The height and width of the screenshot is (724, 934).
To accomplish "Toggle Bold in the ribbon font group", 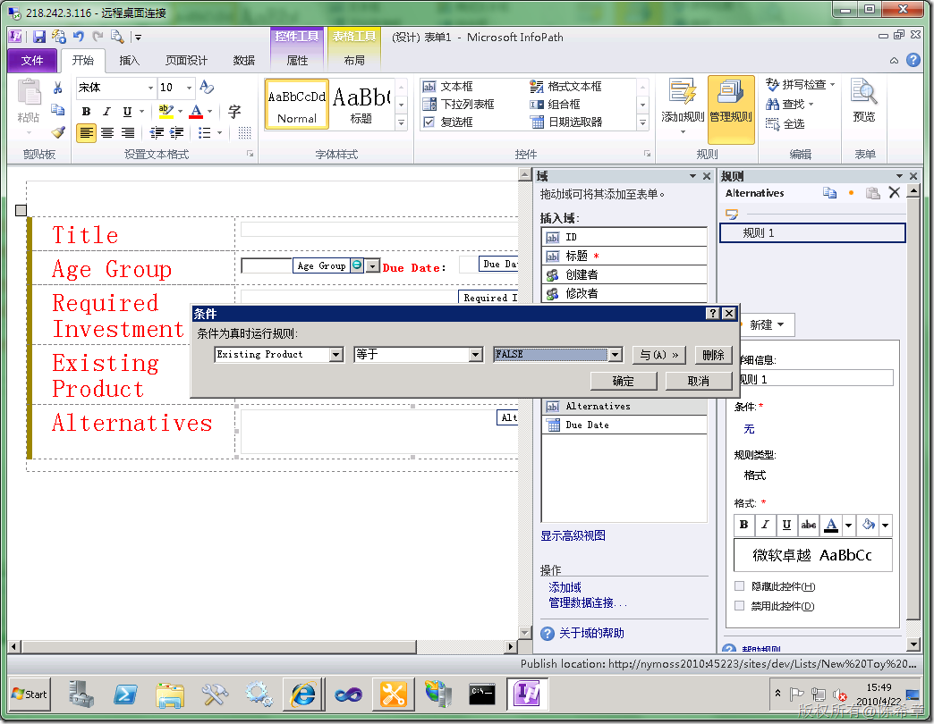I will pyautogui.click(x=87, y=111).
